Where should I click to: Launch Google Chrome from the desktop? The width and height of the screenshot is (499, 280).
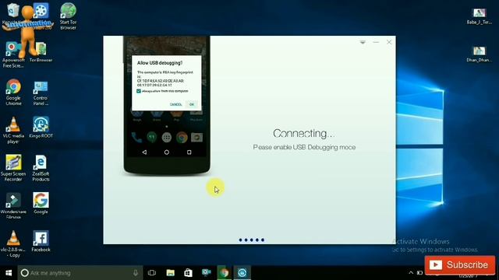13,93
